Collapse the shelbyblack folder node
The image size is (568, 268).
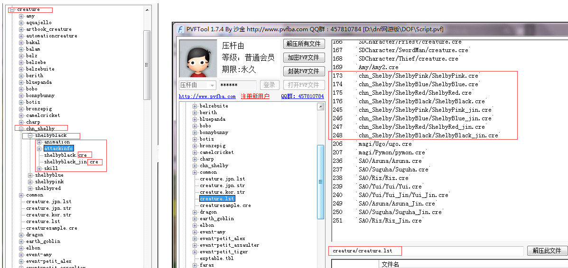pyautogui.click(x=30, y=135)
